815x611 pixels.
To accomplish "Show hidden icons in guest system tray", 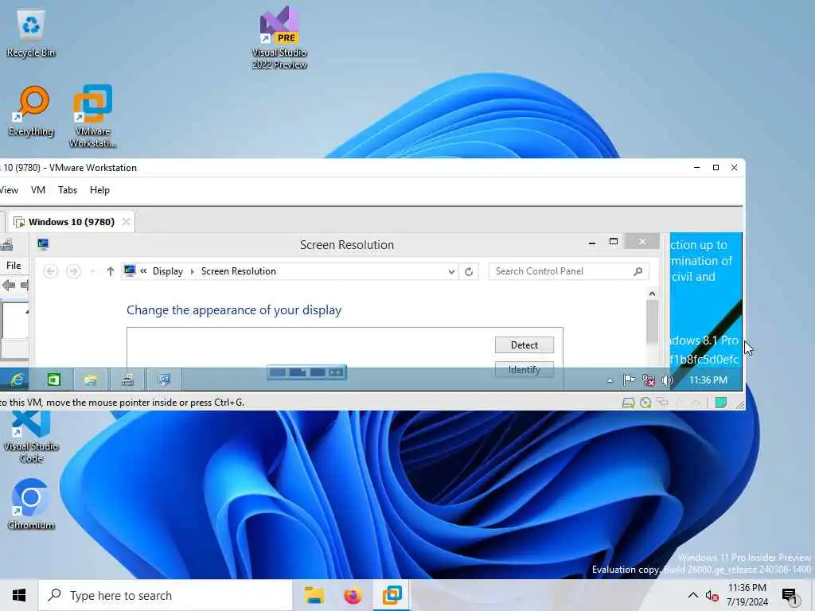I will point(610,381).
